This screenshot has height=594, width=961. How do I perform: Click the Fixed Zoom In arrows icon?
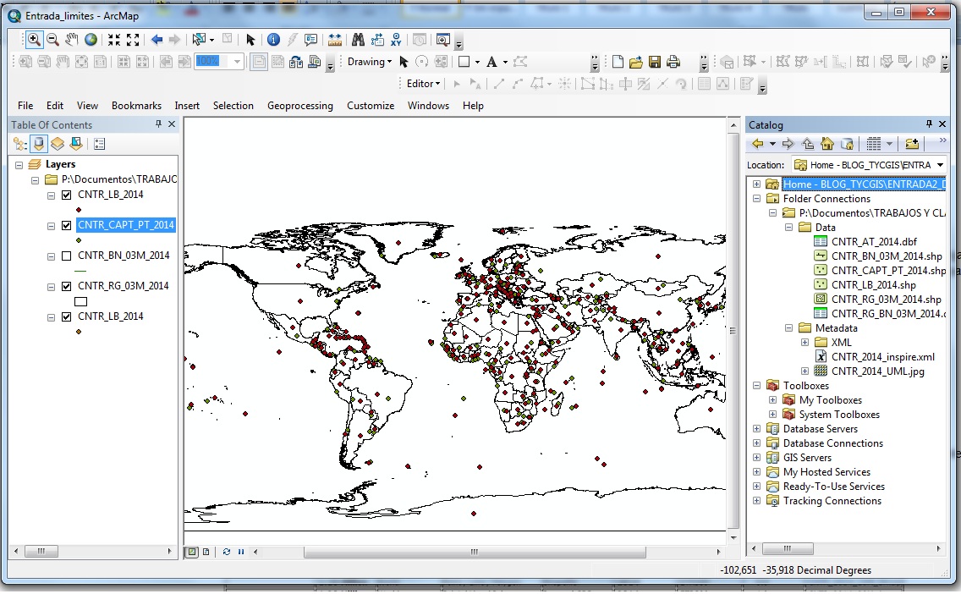[114, 40]
